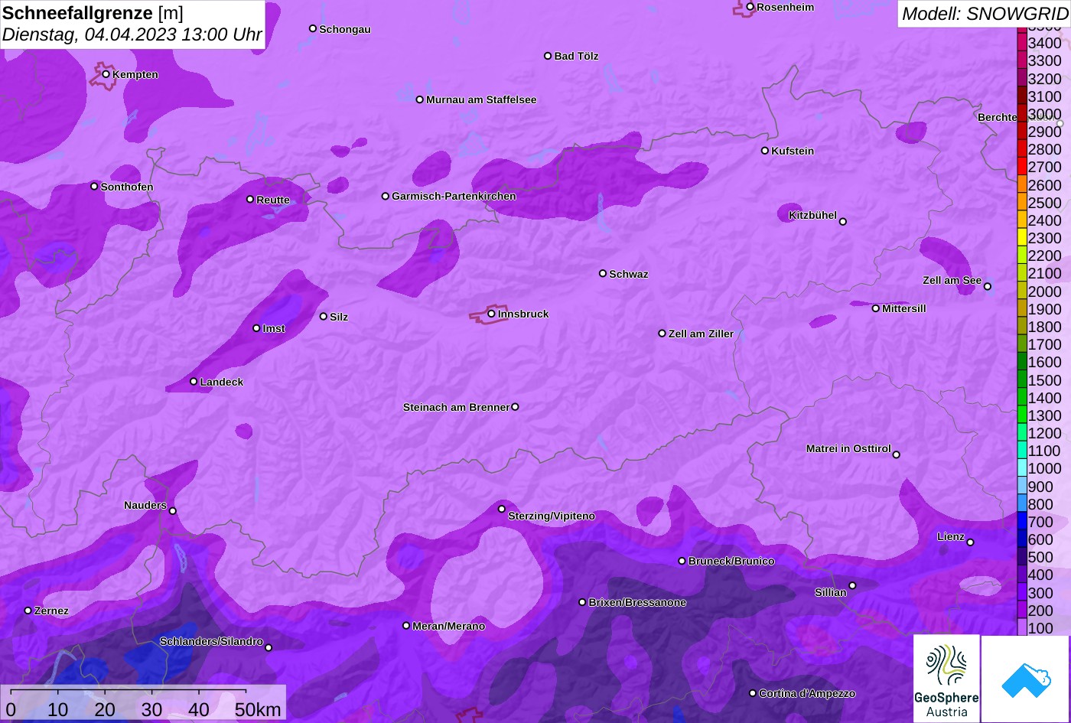The width and height of the screenshot is (1071, 723).
Task: Click the Zernez marker dot
Action: [x=28, y=611]
